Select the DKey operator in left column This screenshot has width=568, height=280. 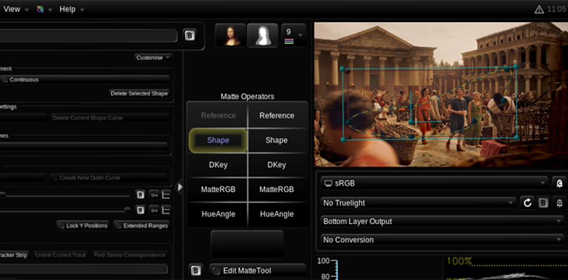(x=218, y=165)
